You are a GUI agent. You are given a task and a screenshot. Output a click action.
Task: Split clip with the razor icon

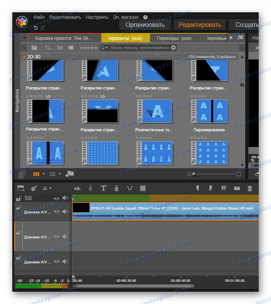(x=224, y=188)
